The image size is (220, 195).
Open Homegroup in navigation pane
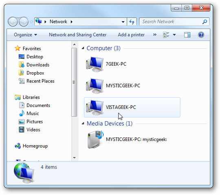coord(35,146)
